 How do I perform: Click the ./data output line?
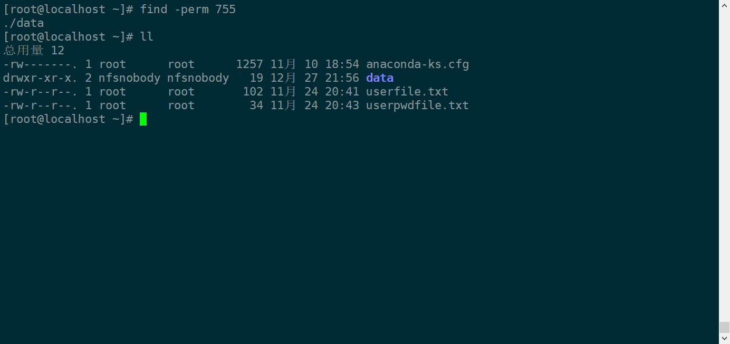pyautogui.click(x=24, y=23)
